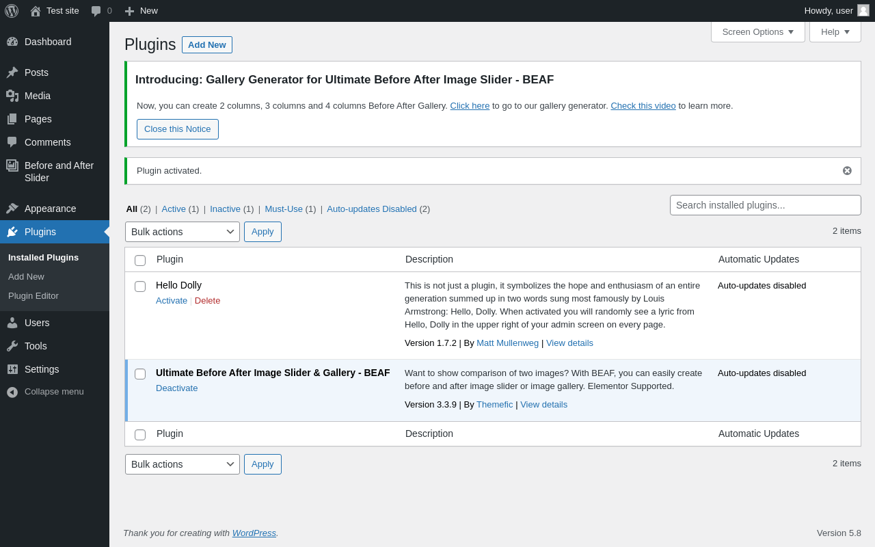Sort by Plugin column header
Image resolution: width=875 pixels, height=547 pixels.
click(170, 260)
